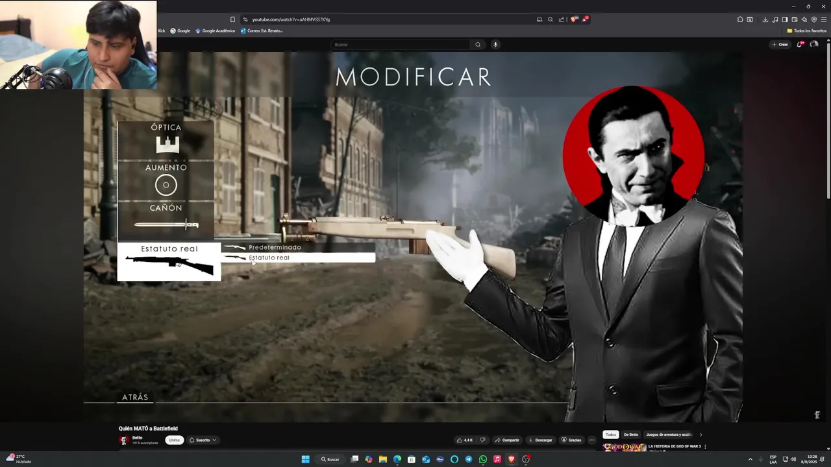Screen dimensions: 831x467
Task: Open the Kick bookmark
Action: click(x=162, y=30)
